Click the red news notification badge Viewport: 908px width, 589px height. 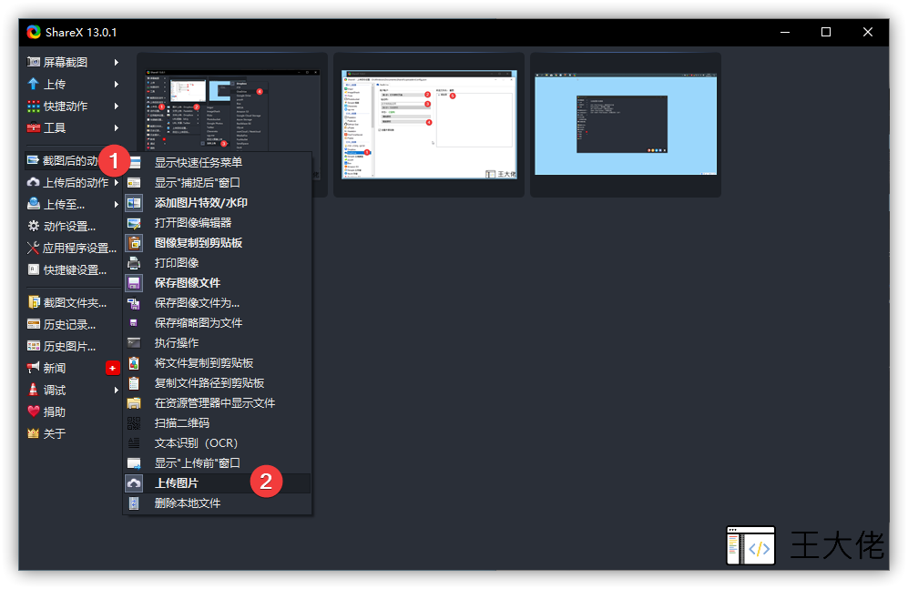(x=112, y=368)
